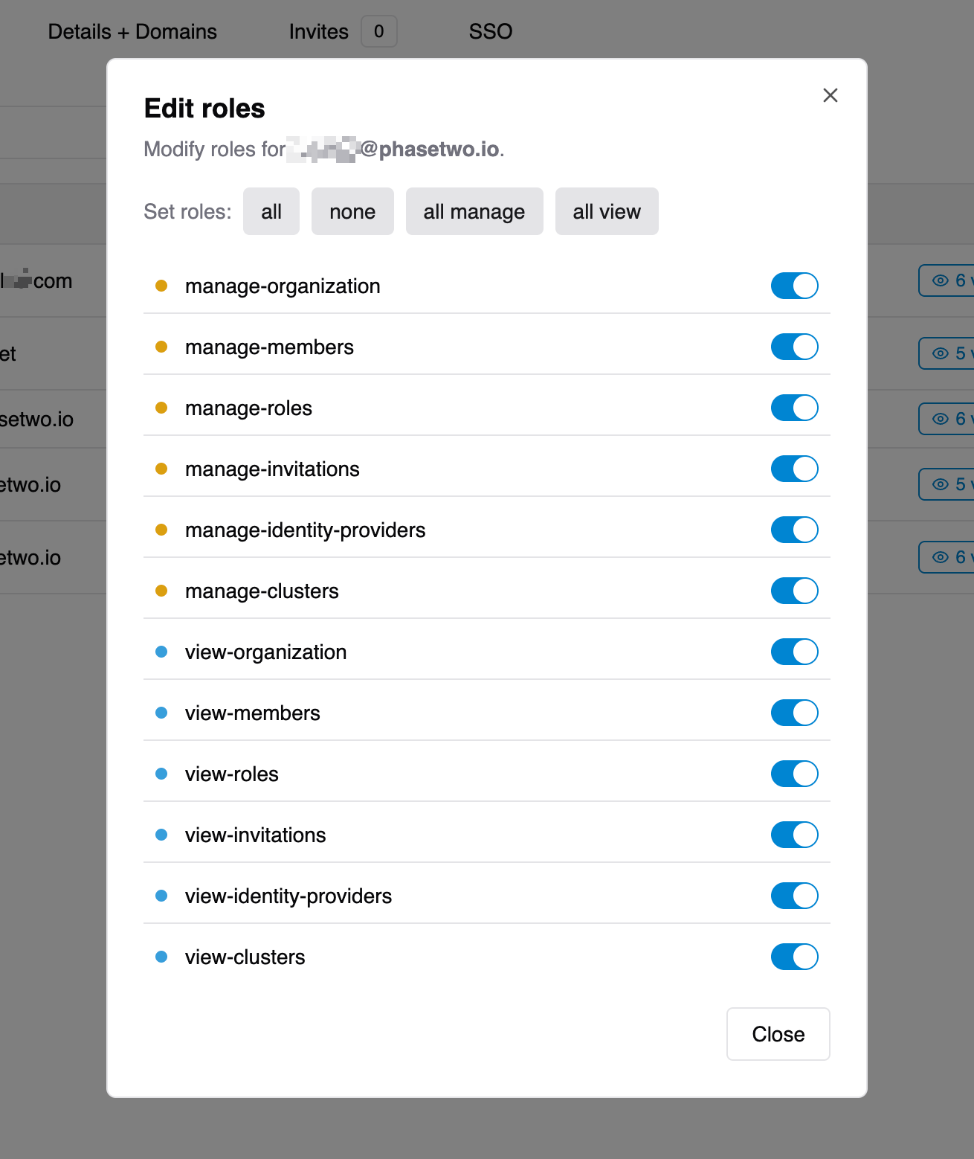Toggle manage-clusters role off
974x1159 pixels.
[x=794, y=591]
